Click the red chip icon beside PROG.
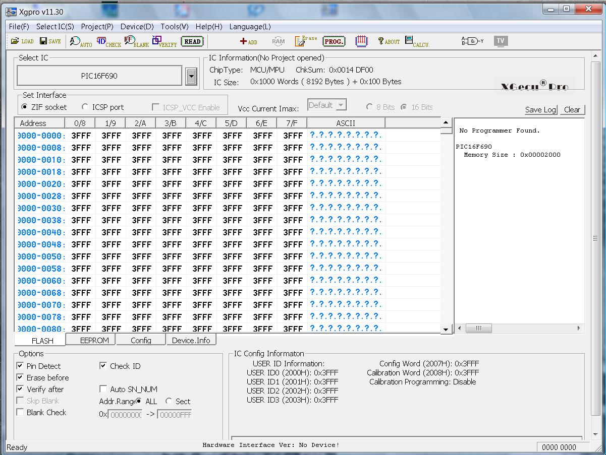606x455 pixels. pos(361,42)
